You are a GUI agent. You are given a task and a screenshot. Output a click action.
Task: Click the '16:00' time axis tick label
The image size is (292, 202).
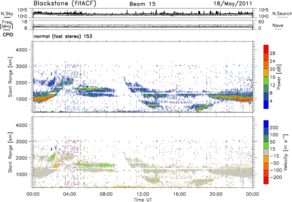point(180,194)
